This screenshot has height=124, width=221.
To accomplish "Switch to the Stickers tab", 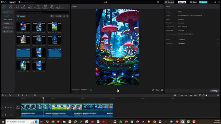I will (24, 7).
